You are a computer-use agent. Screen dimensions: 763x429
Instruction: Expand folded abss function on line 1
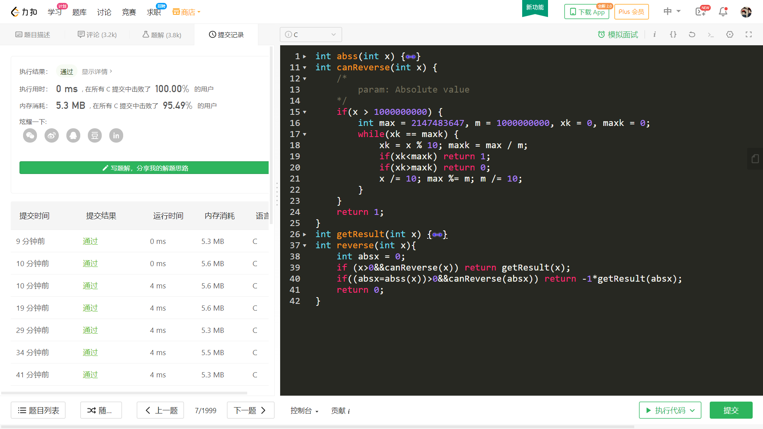click(304, 56)
